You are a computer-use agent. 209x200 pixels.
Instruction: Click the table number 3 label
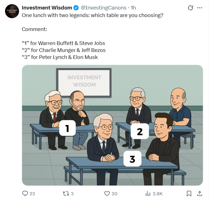[x=132, y=159]
